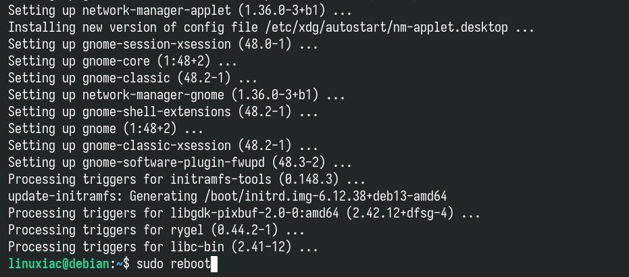Click the gnome-shell-extensions package name
The height and width of the screenshot is (277, 629).
click(x=157, y=112)
